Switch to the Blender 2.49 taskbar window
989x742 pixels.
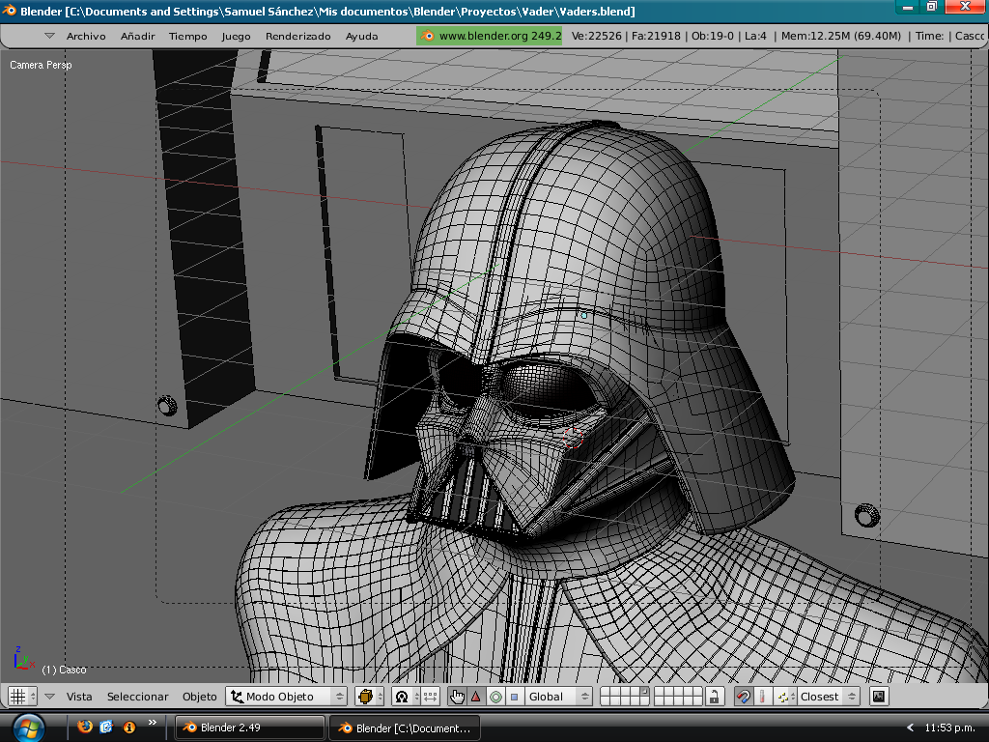[249, 728]
